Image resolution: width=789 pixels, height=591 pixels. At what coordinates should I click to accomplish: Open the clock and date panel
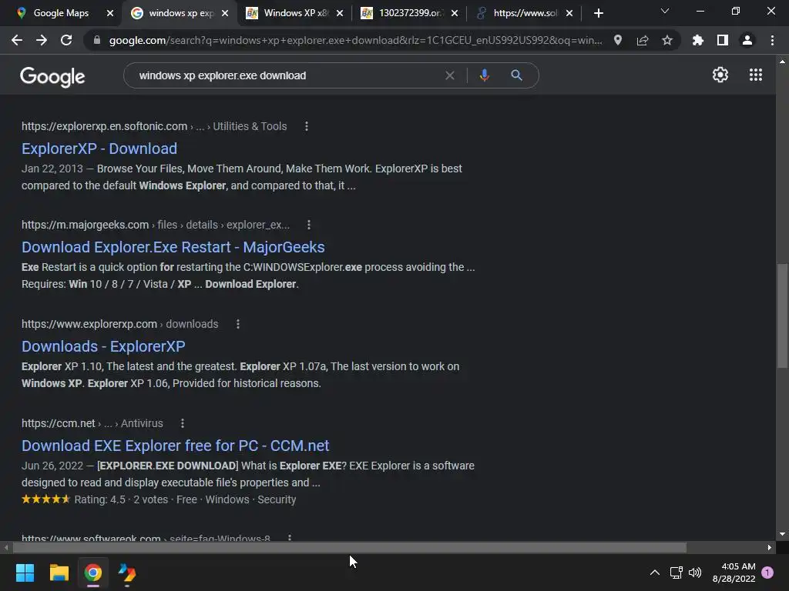(734, 573)
